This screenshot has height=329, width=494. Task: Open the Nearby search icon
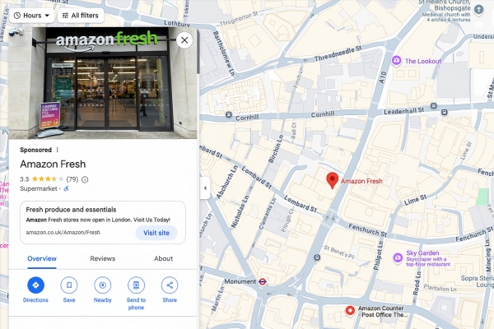click(x=103, y=285)
